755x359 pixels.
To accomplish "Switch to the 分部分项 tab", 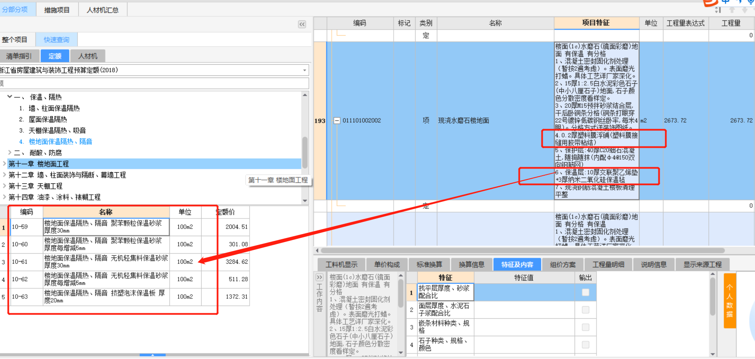I will 16,9.
